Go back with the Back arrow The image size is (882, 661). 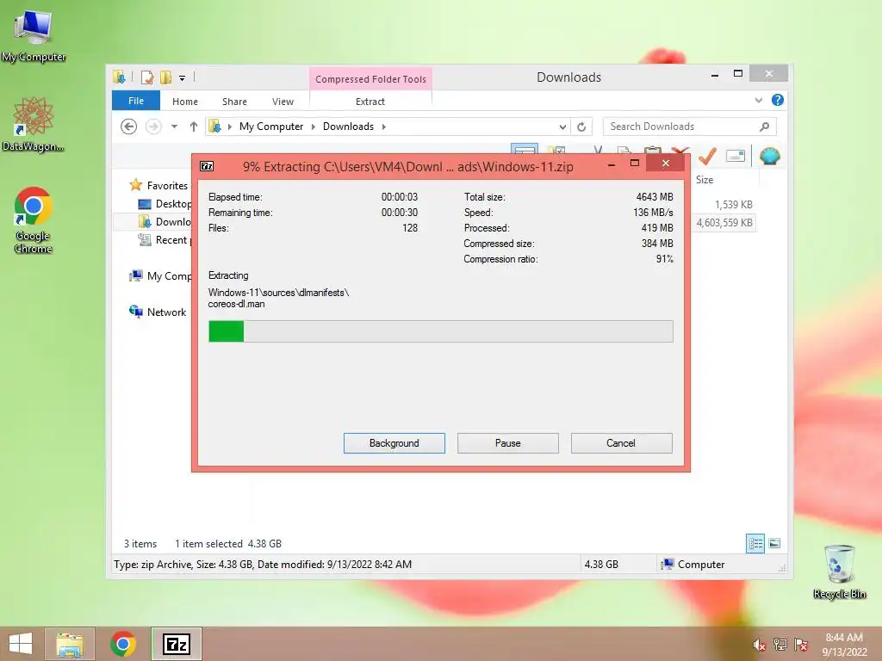tap(129, 127)
